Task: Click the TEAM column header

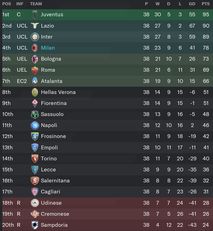Action: pyautogui.click(x=36, y=4)
